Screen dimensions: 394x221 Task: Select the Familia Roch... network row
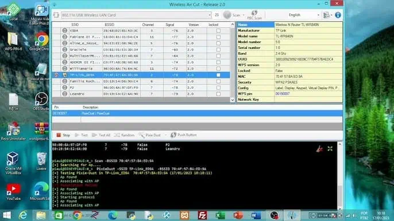click(x=141, y=81)
